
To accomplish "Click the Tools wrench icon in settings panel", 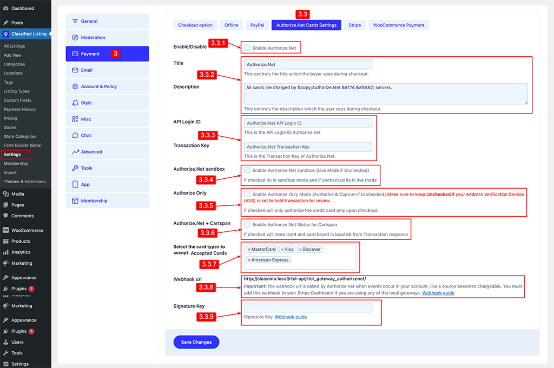I will pyautogui.click(x=75, y=168).
